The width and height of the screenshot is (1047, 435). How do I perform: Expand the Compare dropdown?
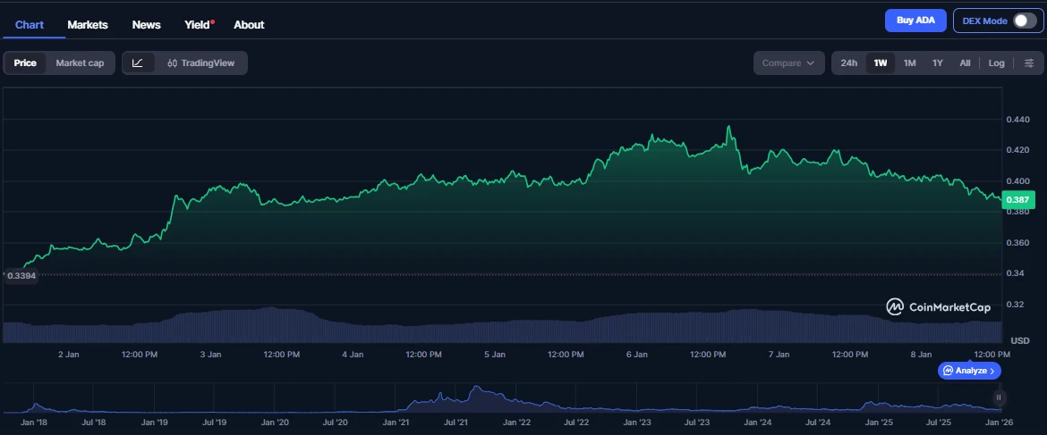pyautogui.click(x=788, y=63)
